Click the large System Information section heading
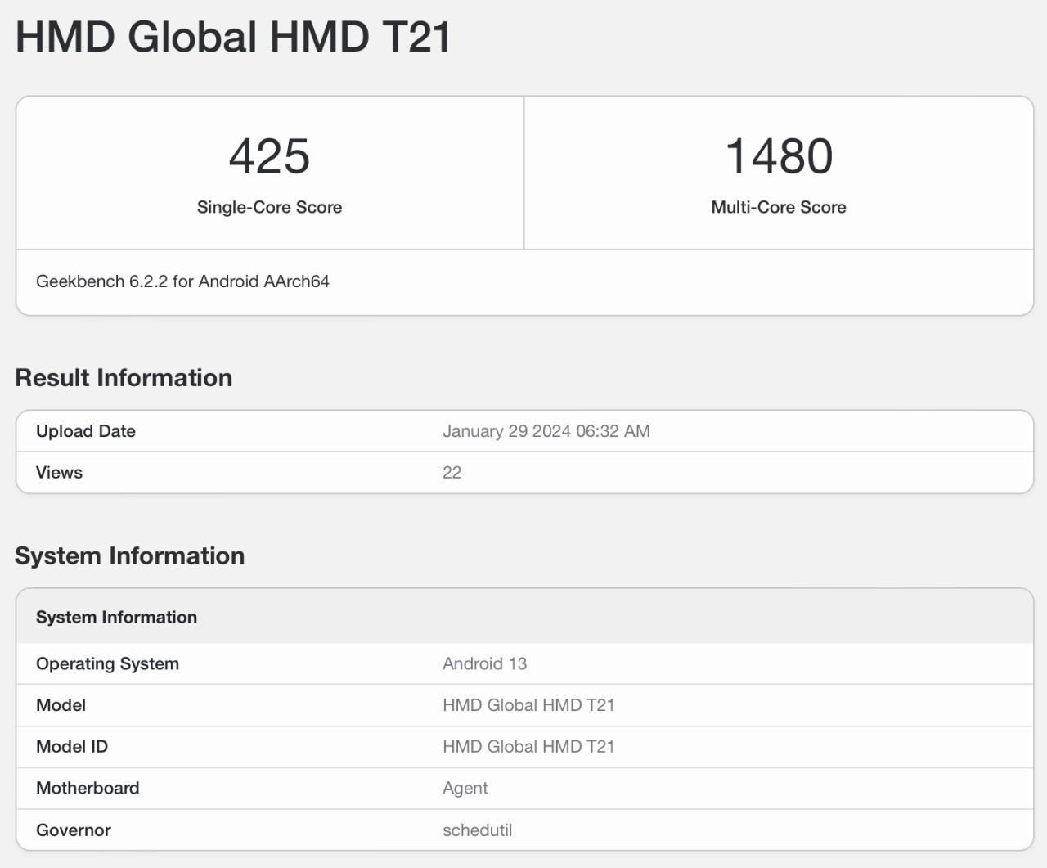 click(129, 556)
